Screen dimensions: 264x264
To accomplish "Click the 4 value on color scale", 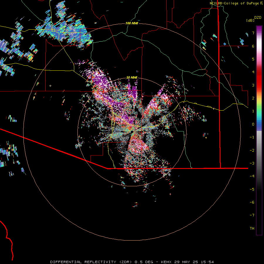I will pos(253,72).
